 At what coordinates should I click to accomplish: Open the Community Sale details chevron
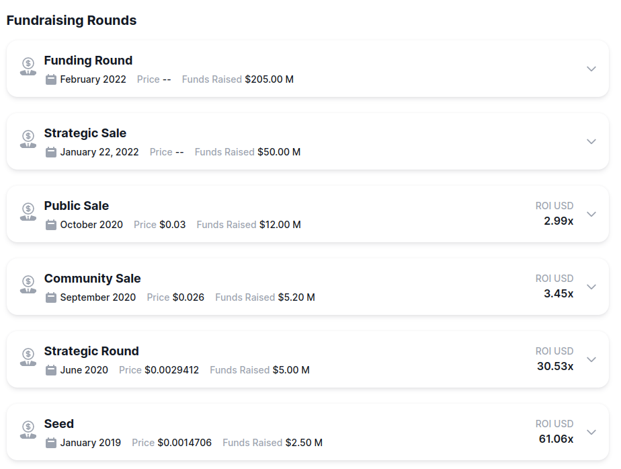[591, 287]
